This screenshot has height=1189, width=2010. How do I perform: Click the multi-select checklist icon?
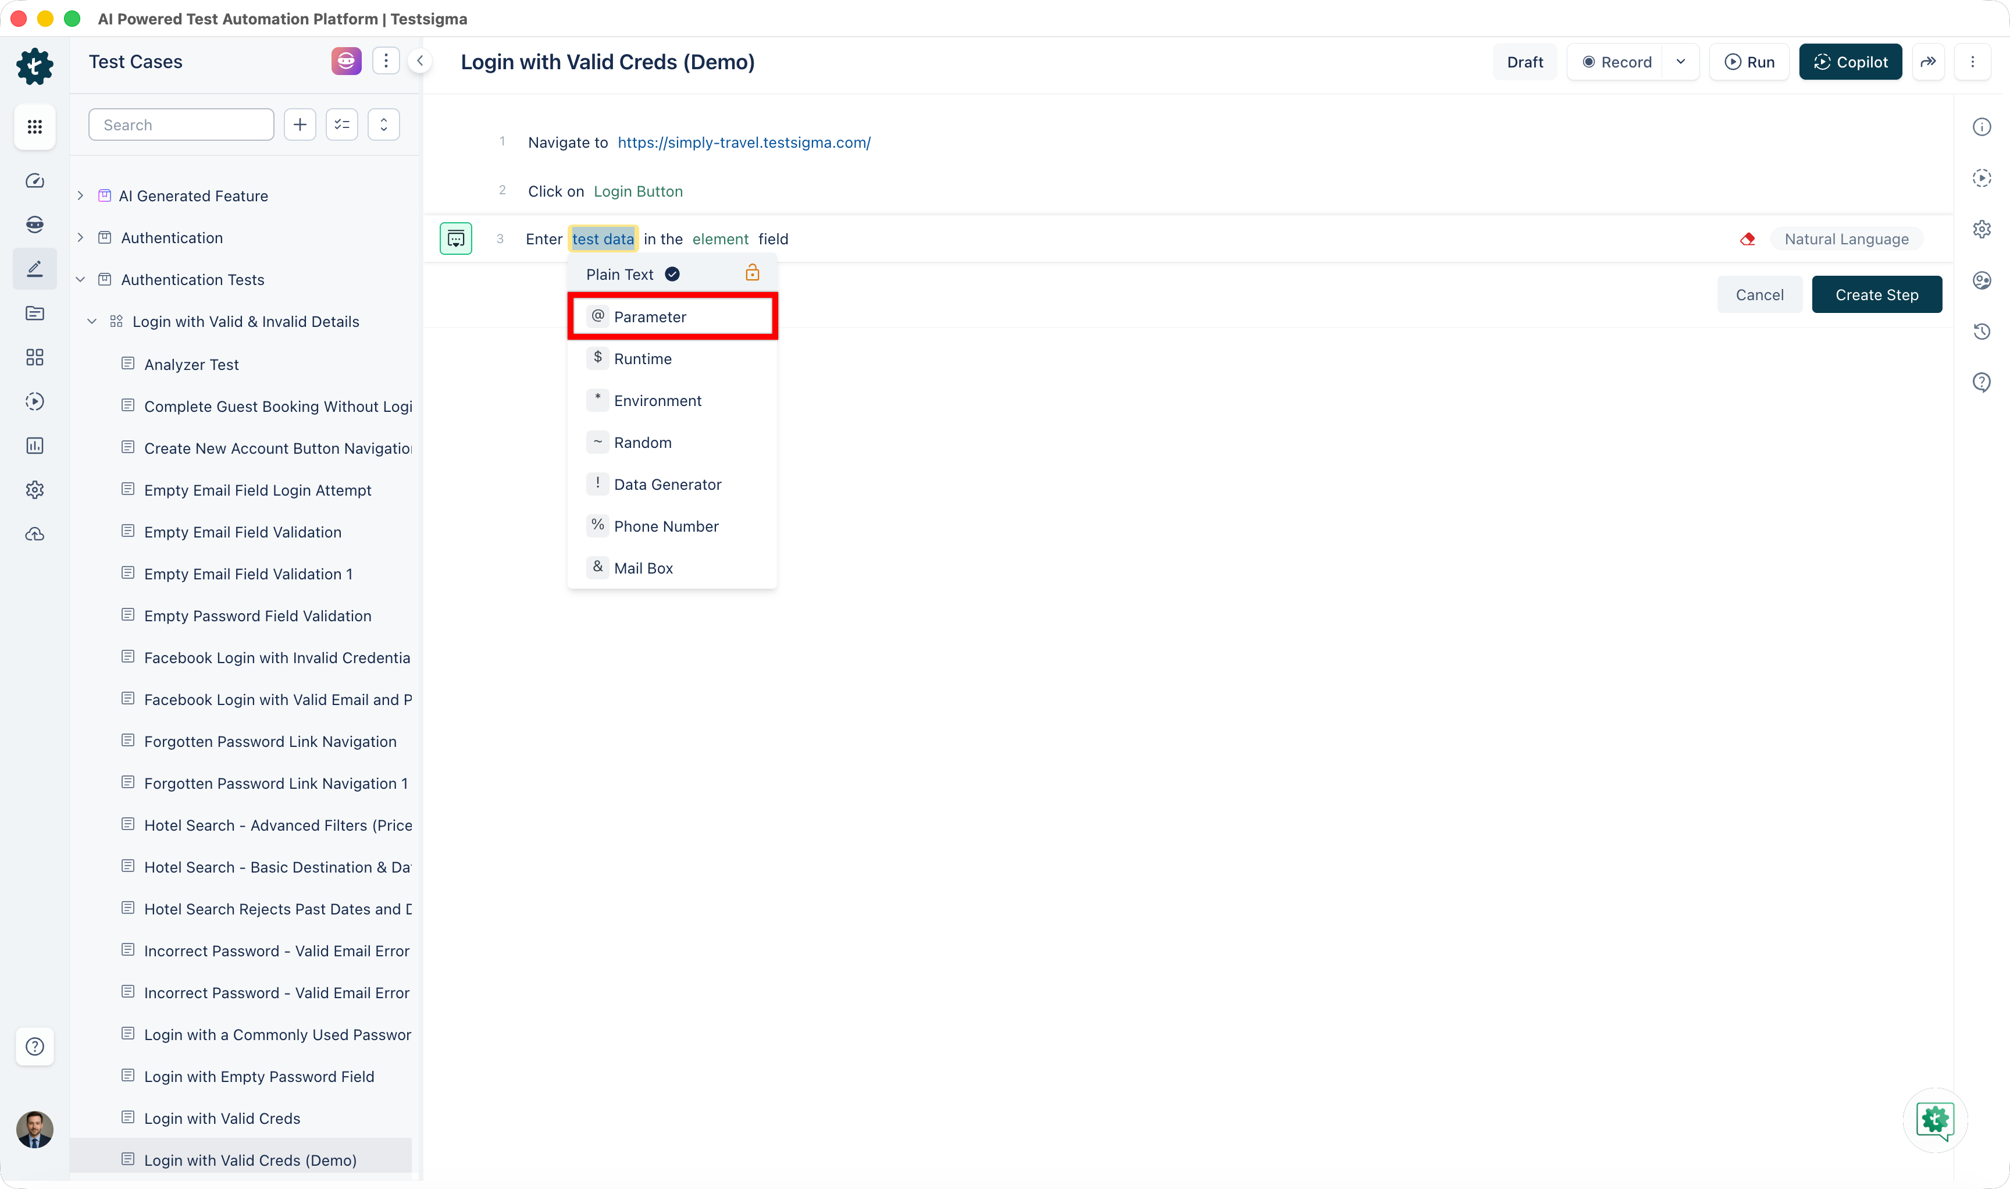coord(342,125)
